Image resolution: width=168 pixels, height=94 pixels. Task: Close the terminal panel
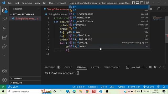(x=165, y=67)
